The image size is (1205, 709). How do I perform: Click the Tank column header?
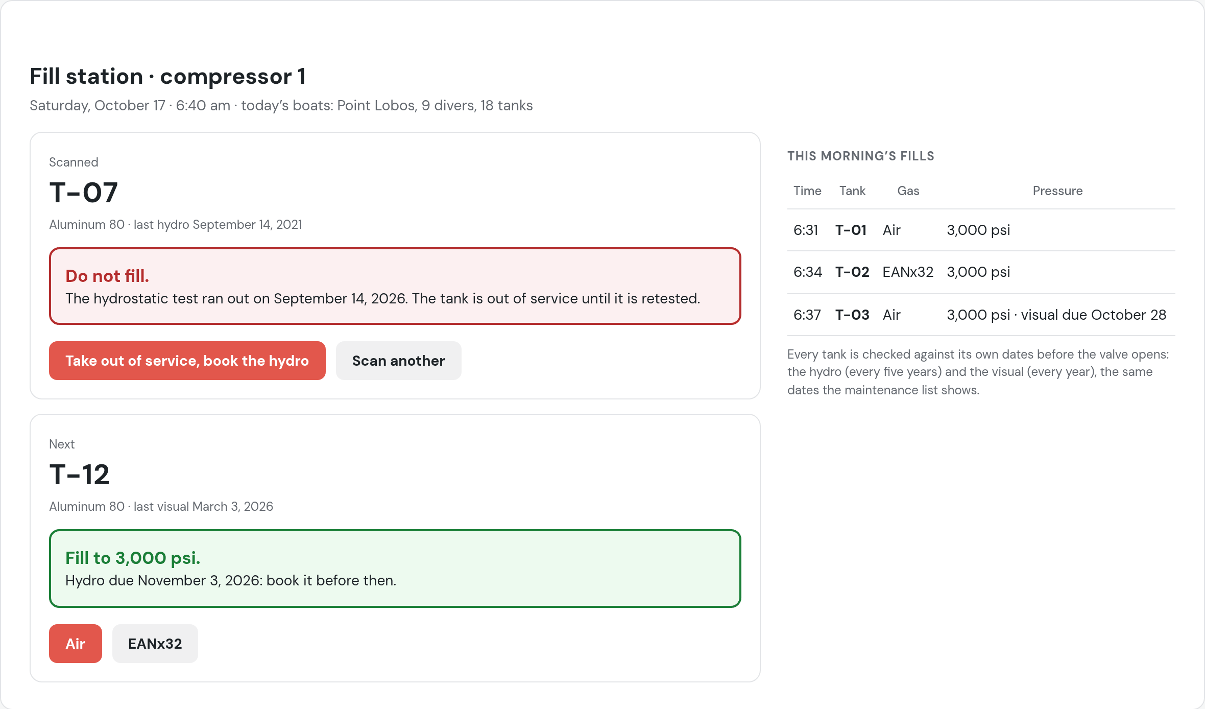[x=853, y=191]
